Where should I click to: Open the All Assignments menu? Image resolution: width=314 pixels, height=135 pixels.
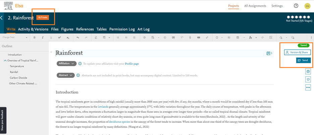pyautogui.click(x=255, y=6)
